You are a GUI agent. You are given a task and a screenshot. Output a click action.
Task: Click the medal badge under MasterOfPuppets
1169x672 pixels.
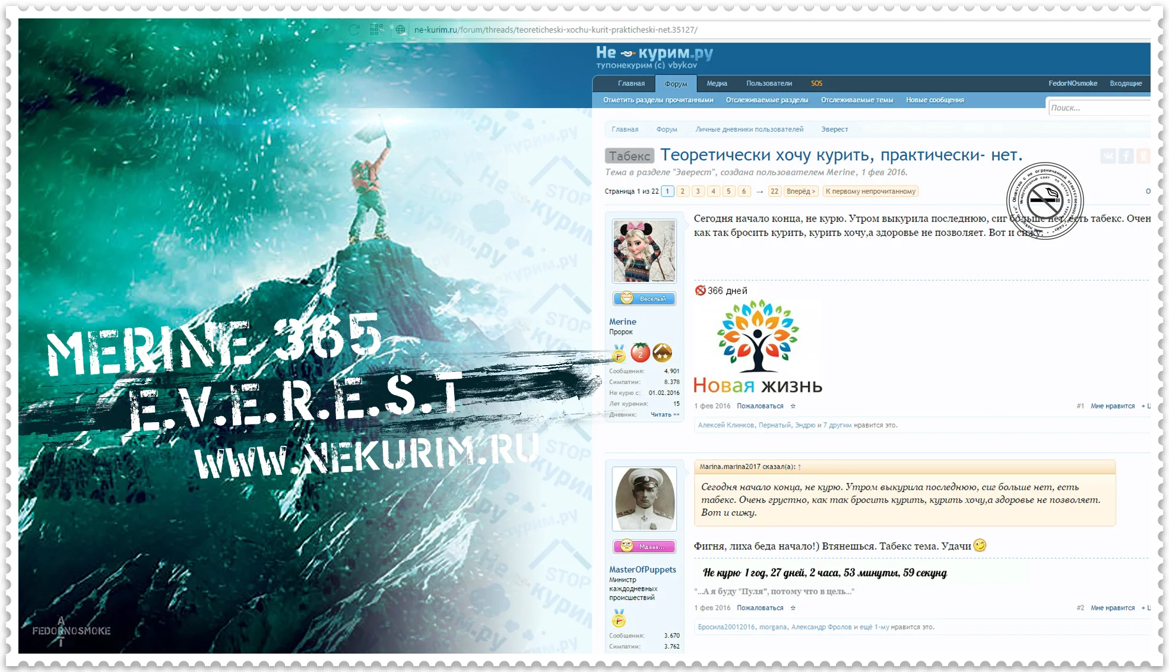click(x=619, y=619)
